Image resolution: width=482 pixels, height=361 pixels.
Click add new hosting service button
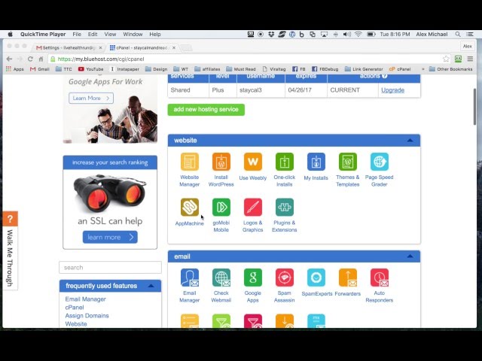coord(206,110)
